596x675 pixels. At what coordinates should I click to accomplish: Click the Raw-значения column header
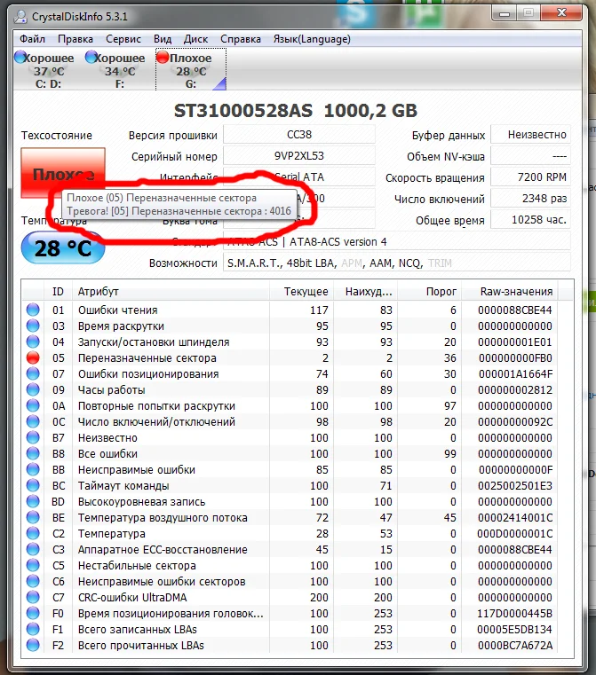pyautogui.click(x=510, y=292)
